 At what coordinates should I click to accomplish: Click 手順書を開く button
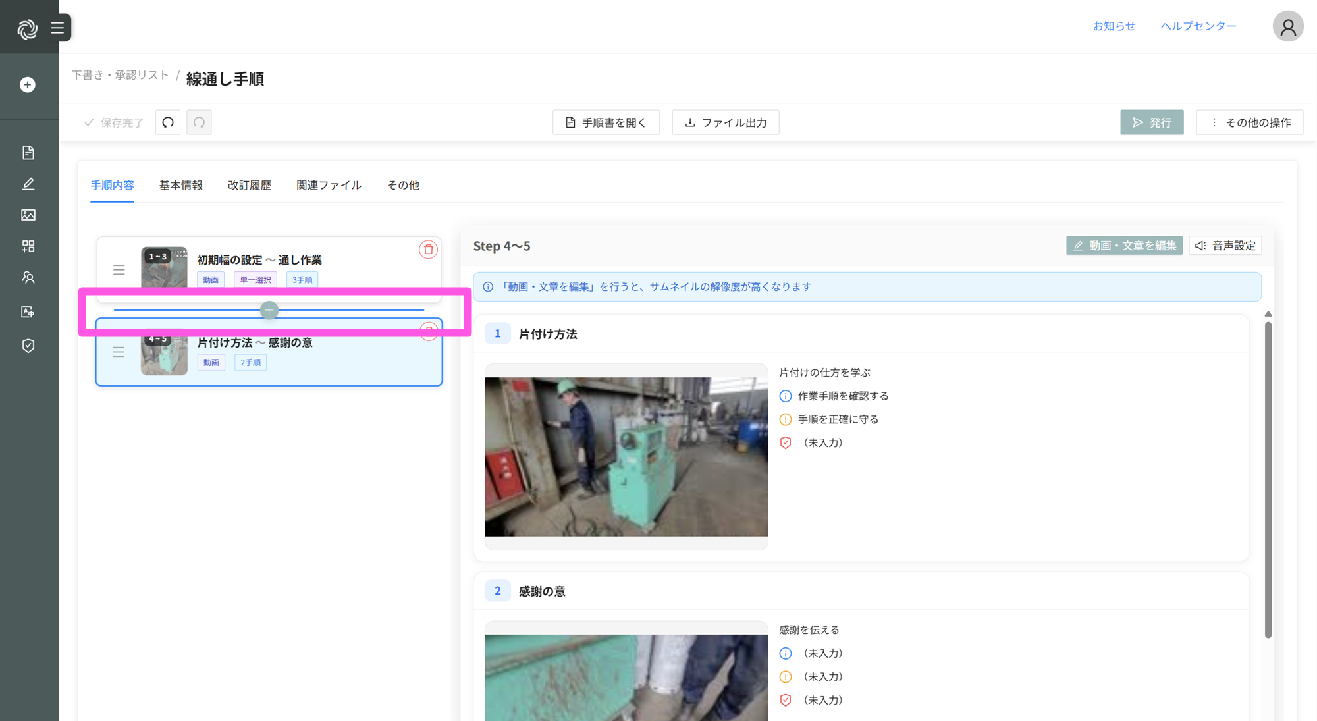(606, 122)
